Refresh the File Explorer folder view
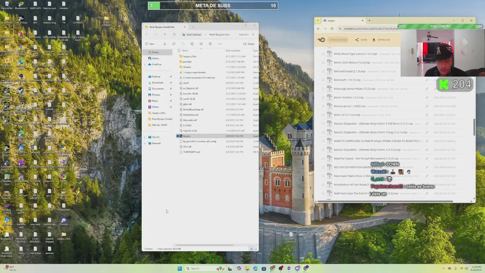This screenshot has width=485, height=273. 174,35
